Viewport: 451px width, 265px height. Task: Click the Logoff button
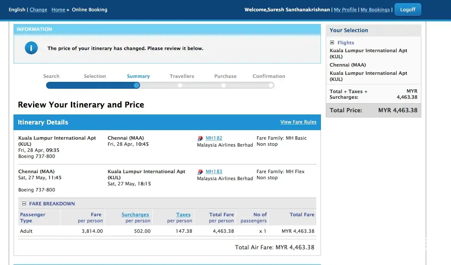(408, 10)
